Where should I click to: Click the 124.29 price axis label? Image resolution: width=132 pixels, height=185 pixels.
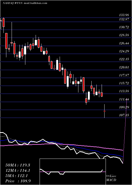click(124, 51)
